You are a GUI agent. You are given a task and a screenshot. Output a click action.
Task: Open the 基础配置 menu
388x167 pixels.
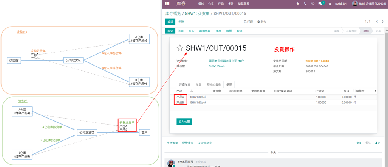(x=243, y=3)
